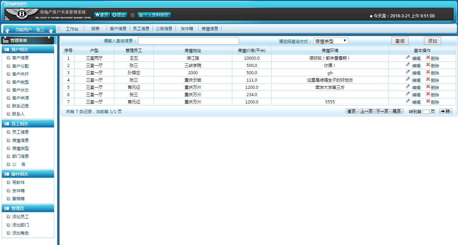This screenshot has width=458, height=245.
Task: Open 添加部门 in sidebar
Action: [20, 225]
